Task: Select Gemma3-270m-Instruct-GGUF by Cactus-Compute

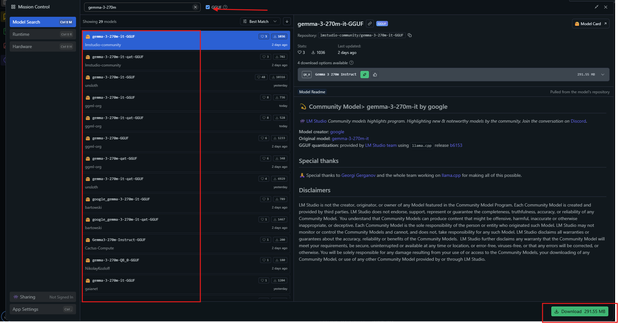Action: (186, 244)
